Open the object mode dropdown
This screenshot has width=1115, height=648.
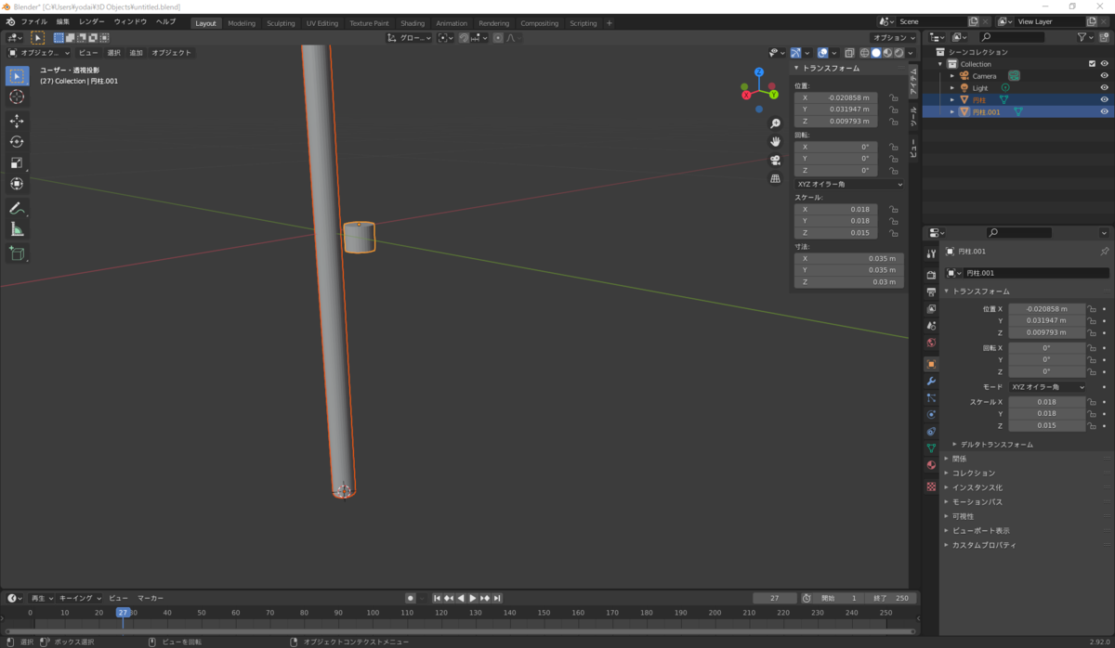(x=39, y=53)
